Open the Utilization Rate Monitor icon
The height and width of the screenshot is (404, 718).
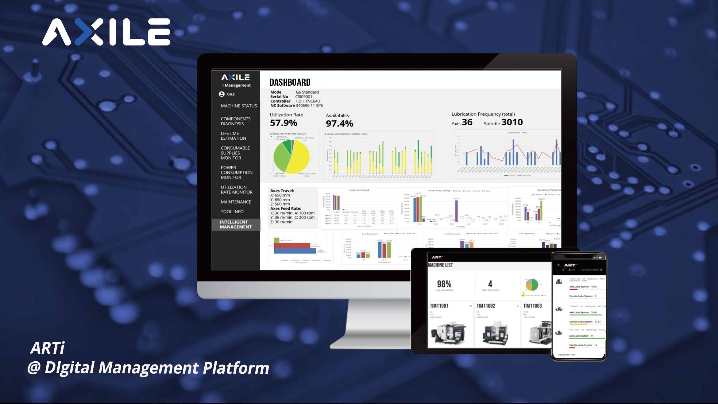click(237, 189)
